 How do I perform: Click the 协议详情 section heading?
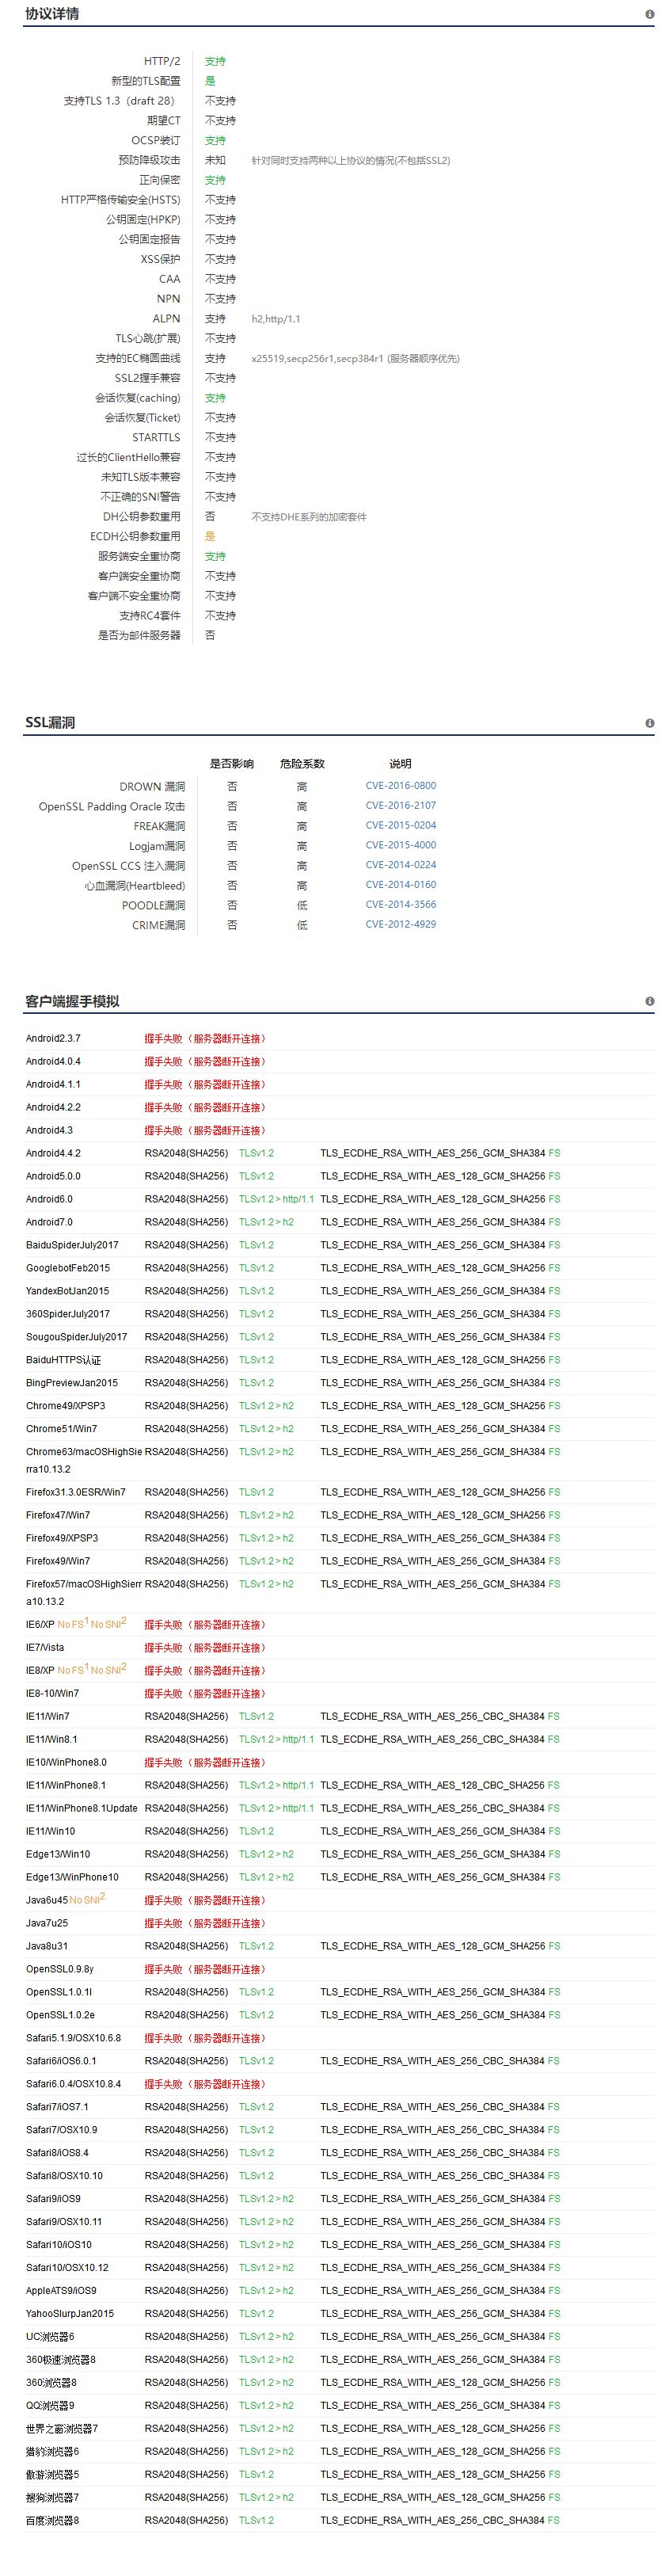click(x=52, y=15)
